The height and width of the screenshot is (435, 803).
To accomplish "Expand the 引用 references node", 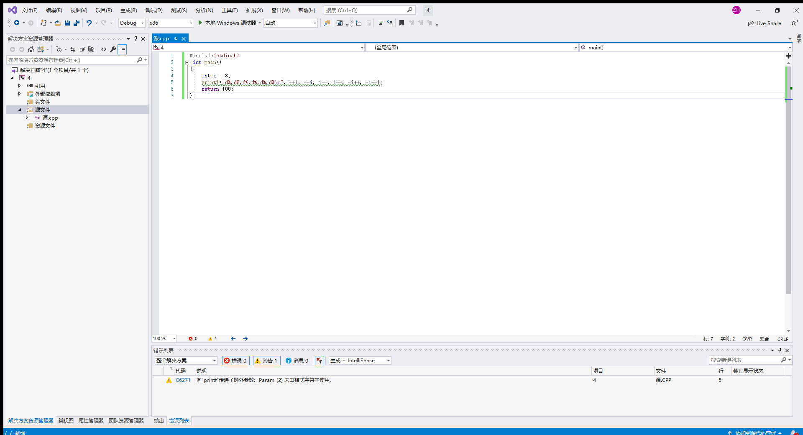I will [19, 86].
